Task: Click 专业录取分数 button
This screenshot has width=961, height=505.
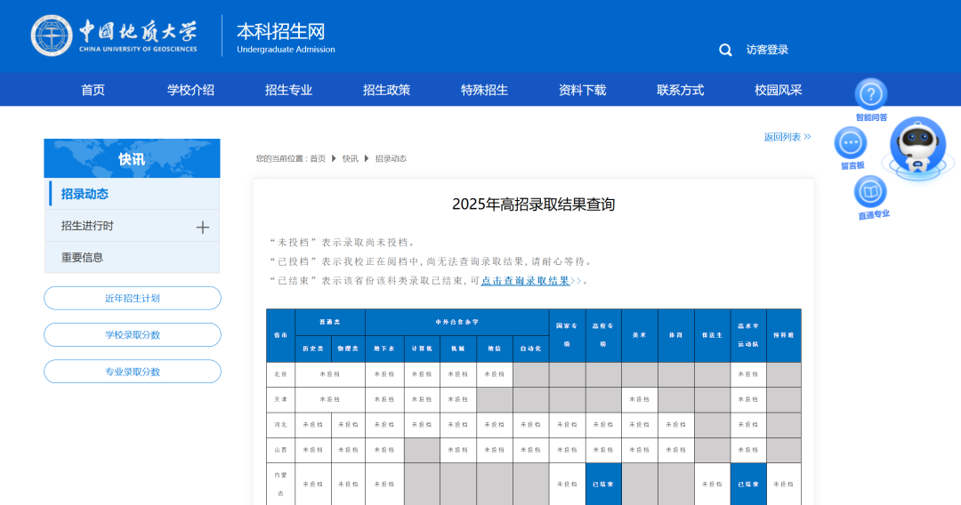Action: [x=133, y=372]
